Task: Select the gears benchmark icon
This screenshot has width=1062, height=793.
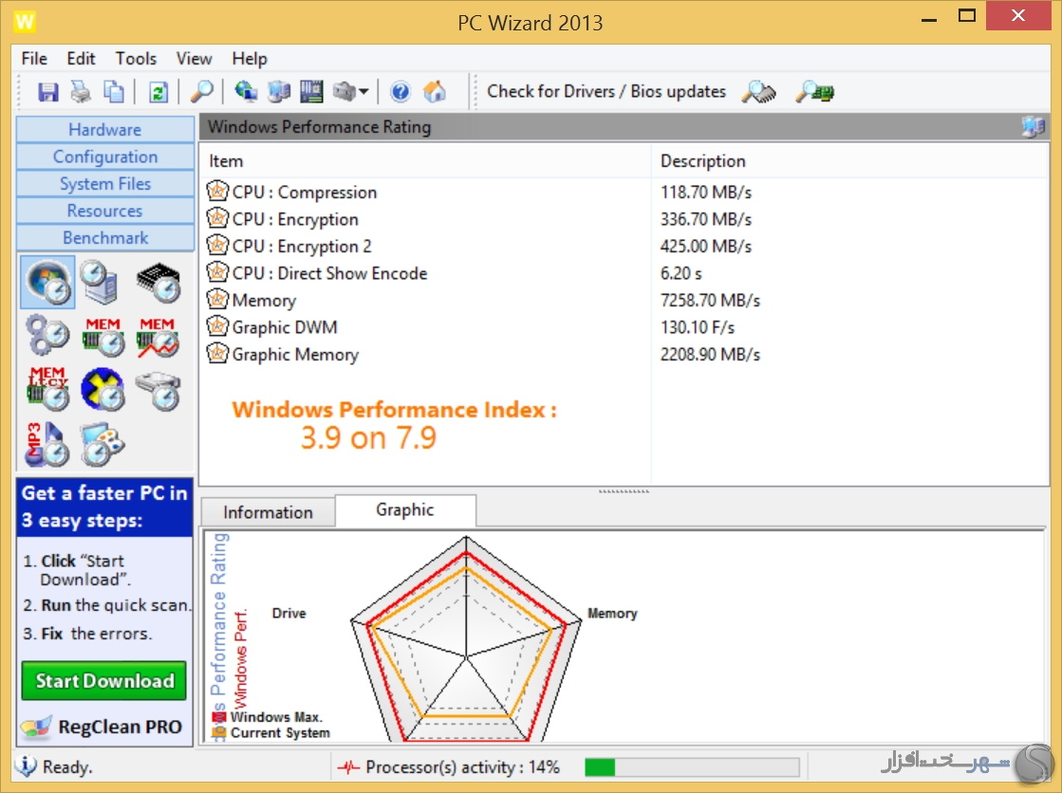Action: click(47, 336)
